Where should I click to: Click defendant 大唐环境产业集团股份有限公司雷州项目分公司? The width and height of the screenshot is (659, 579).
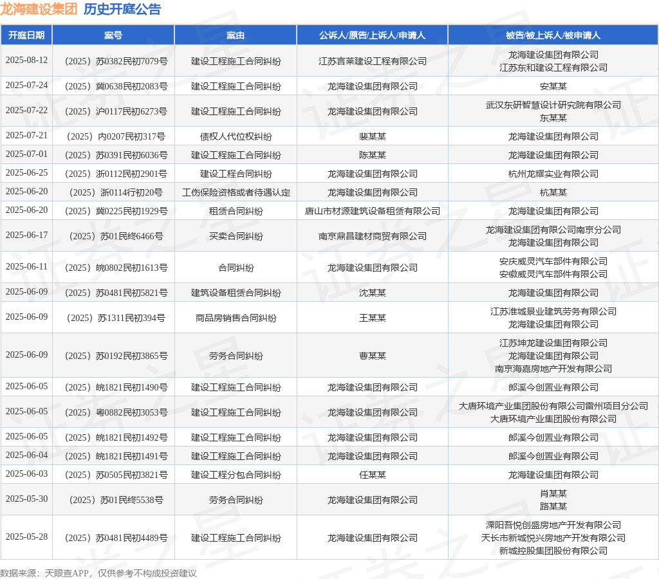(x=553, y=407)
